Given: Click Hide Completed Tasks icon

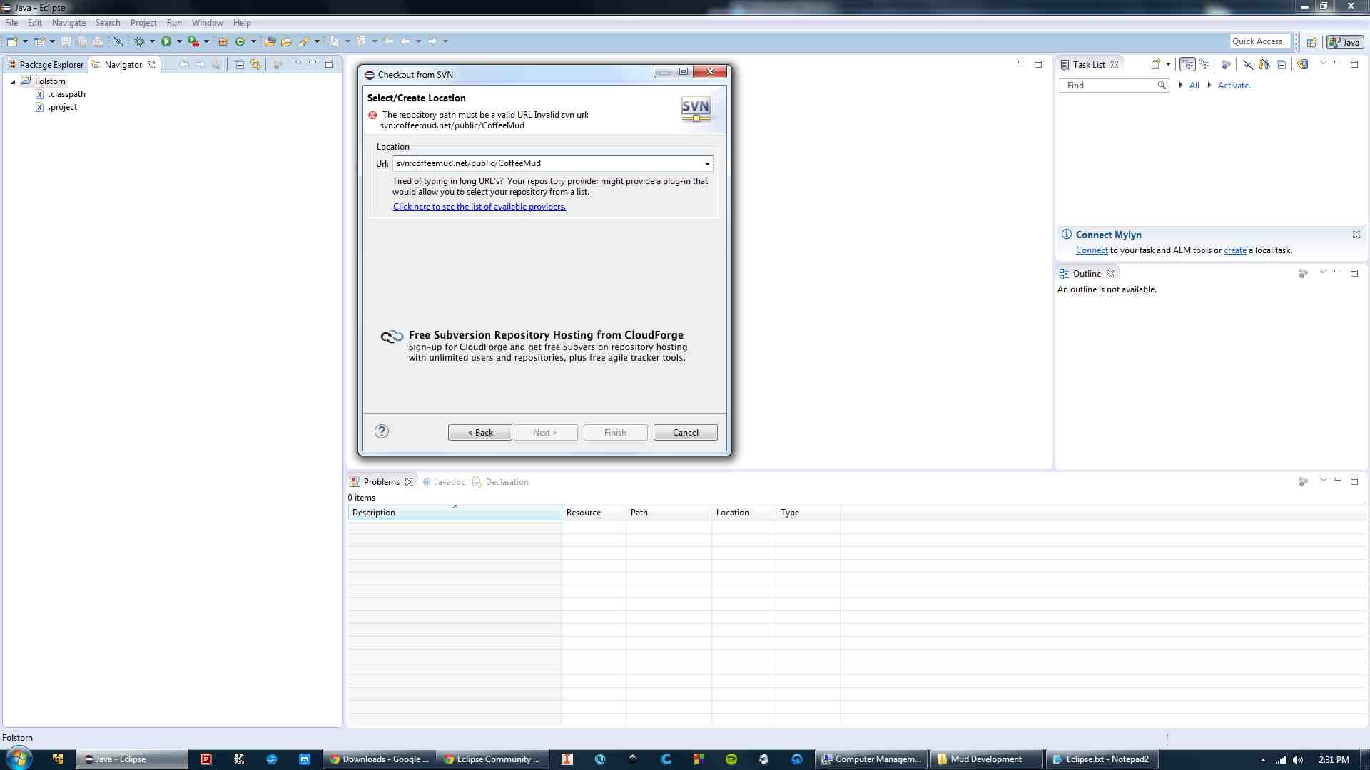Looking at the screenshot, I should click(x=1248, y=64).
